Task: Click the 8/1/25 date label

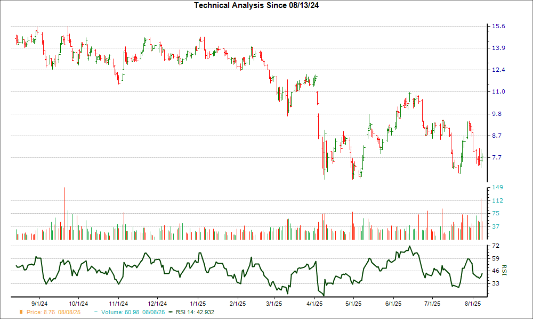Action: point(473,304)
